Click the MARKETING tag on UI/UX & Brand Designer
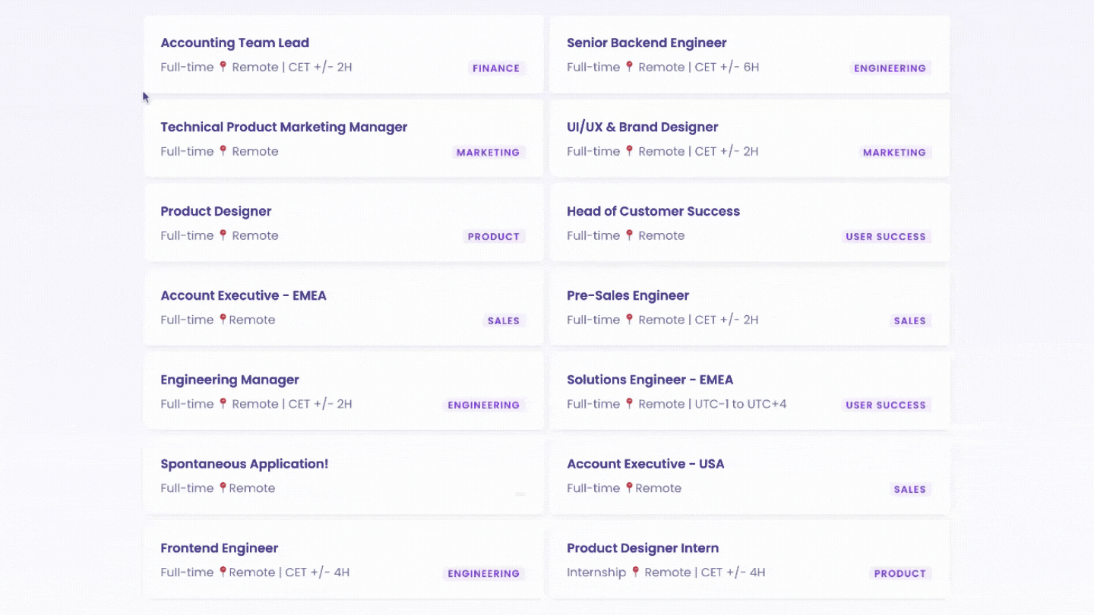1094x615 pixels. pyautogui.click(x=894, y=153)
